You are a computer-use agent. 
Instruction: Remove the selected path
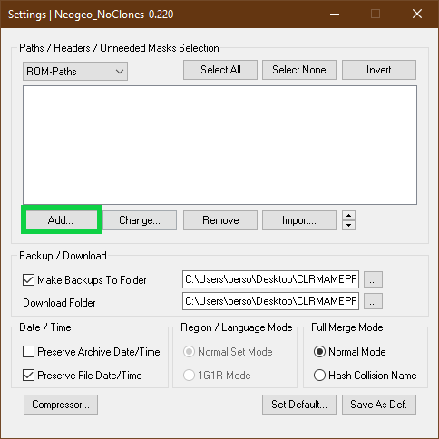220,220
